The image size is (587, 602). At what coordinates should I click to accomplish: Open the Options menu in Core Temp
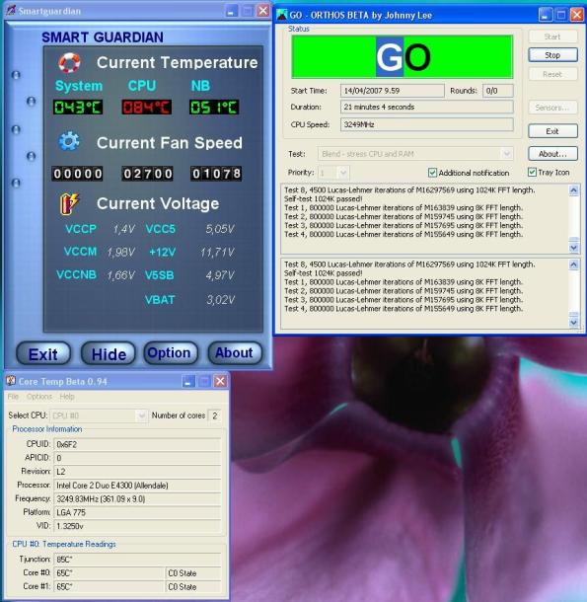39,397
